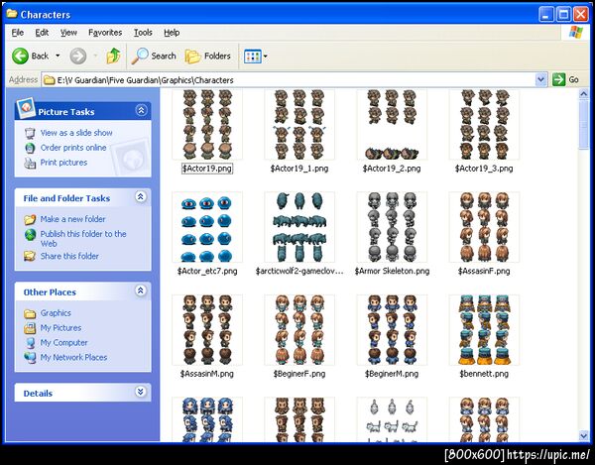Select the $Actor19_1.png thumbnail
Image resolution: width=595 pixels, height=465 pixels.
[299, 124]
